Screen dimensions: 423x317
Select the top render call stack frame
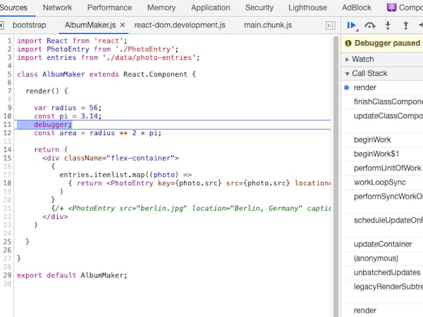382,87
